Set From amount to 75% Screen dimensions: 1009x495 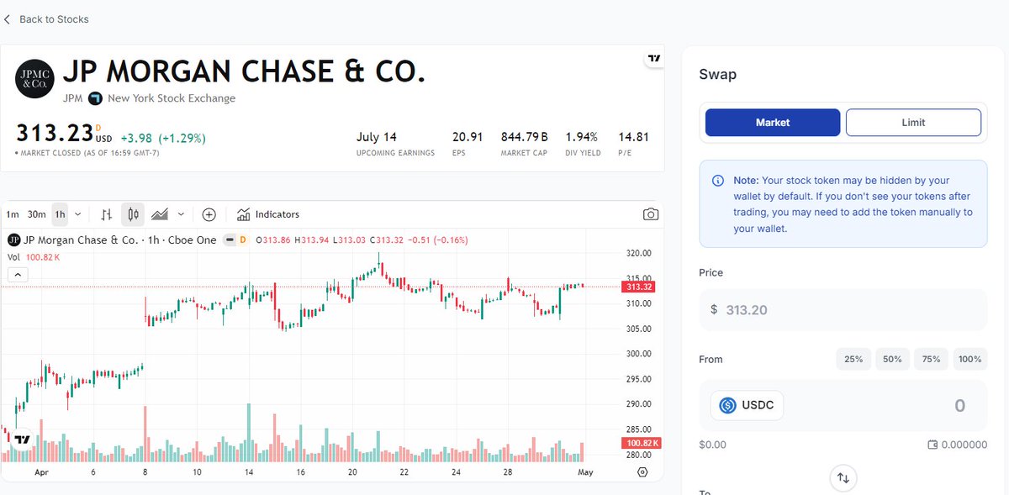click(931, 359)
